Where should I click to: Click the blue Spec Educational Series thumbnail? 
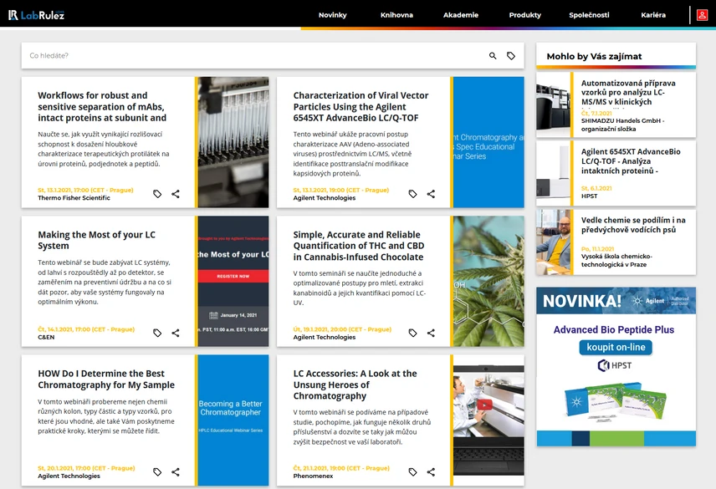488,142
